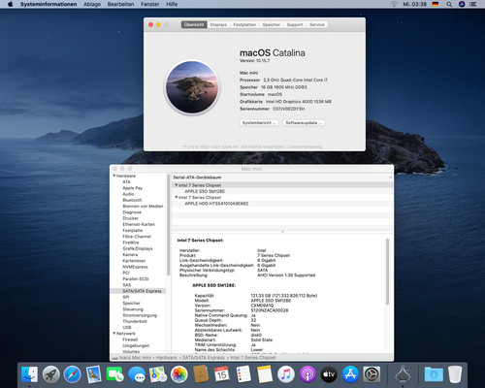Screen dimensions: 485x388
Task: Collapse second Intel 7 Series Chipset row
Action: coord(177,197)
